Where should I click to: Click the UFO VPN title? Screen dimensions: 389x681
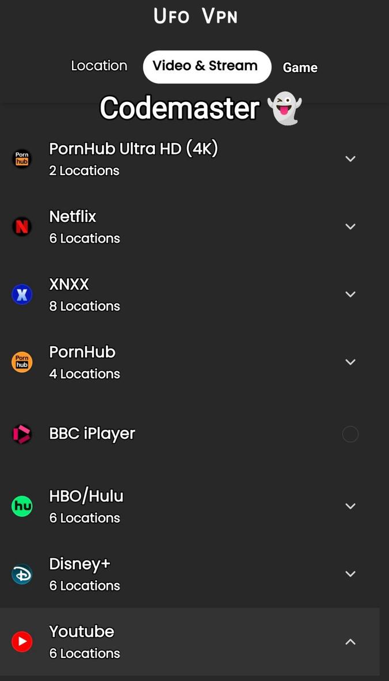click(195, 16)
